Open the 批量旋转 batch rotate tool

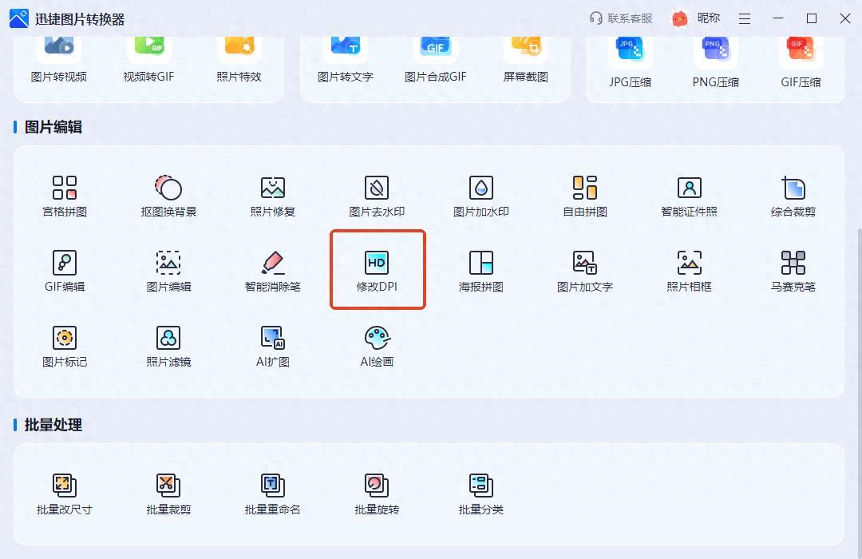click(x=377, y=494)
